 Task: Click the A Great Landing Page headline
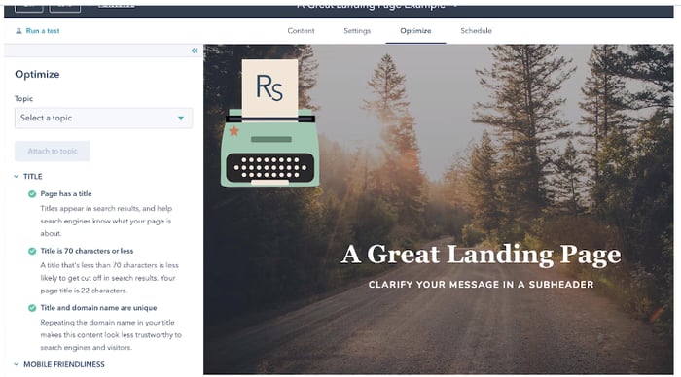coord(481,255)
